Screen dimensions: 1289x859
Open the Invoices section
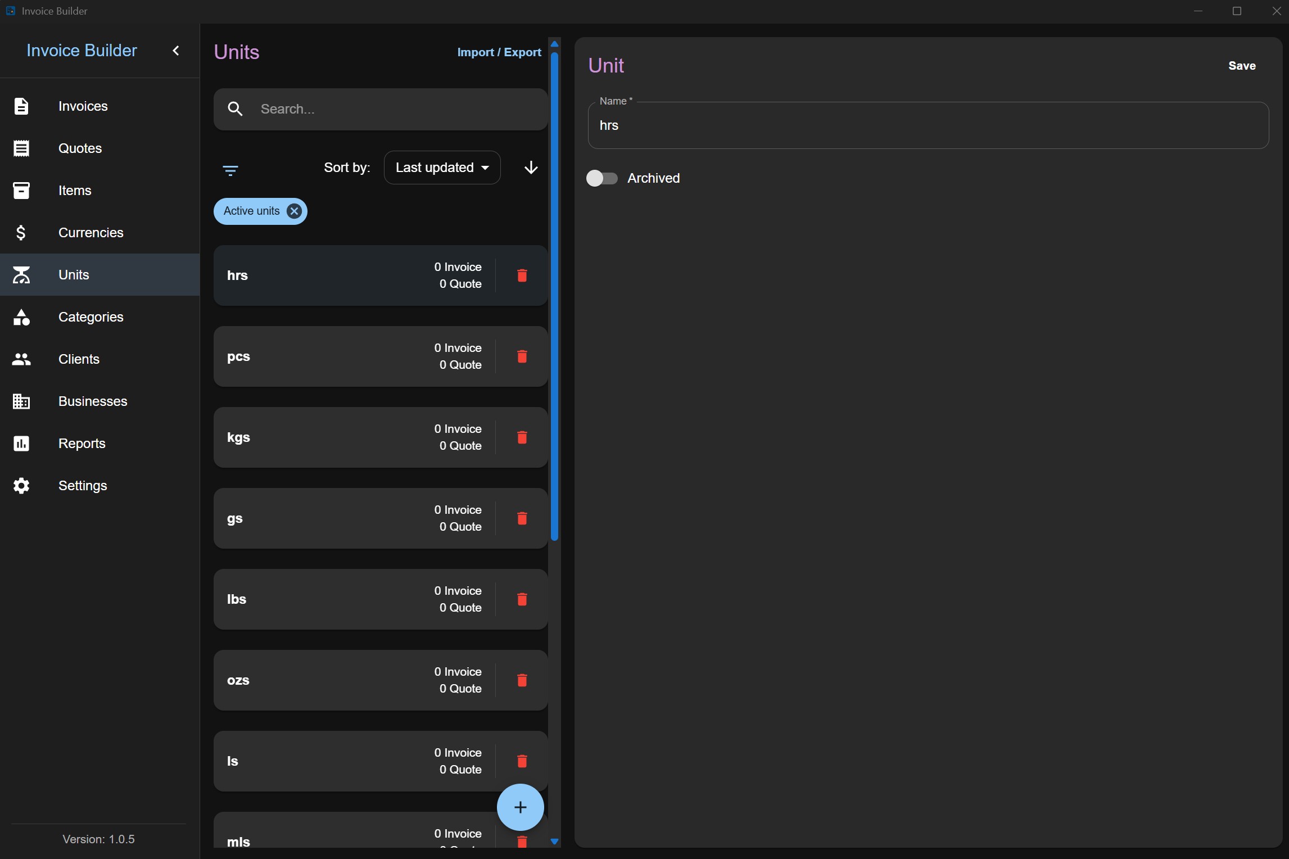99,106
